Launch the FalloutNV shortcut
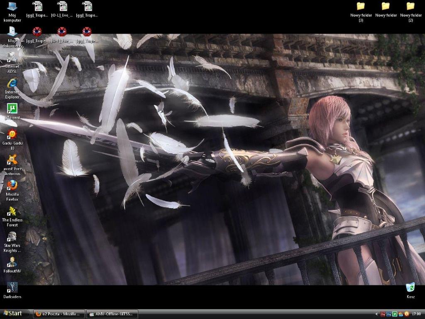The width and height of the screenshot is (425, 319). tap(12, 265)
